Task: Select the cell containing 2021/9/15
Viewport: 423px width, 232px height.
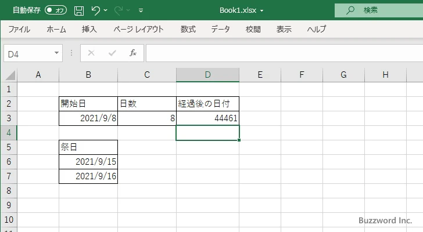Action: tap(88, 162)
